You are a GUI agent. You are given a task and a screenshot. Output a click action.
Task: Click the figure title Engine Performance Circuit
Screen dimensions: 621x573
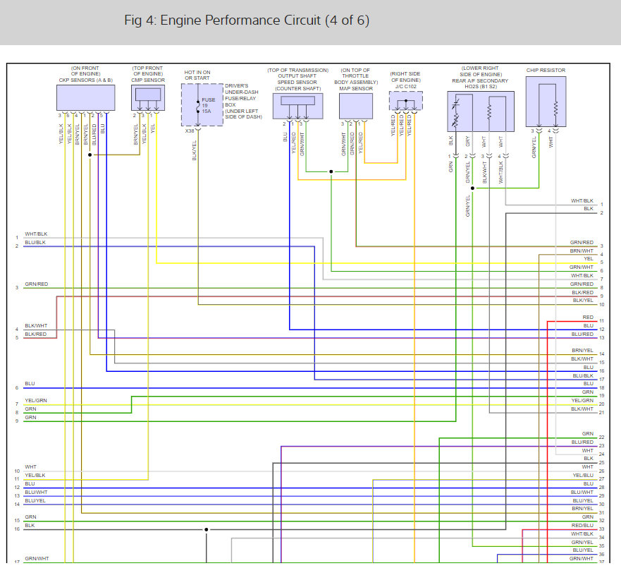[x=247, y=20]
